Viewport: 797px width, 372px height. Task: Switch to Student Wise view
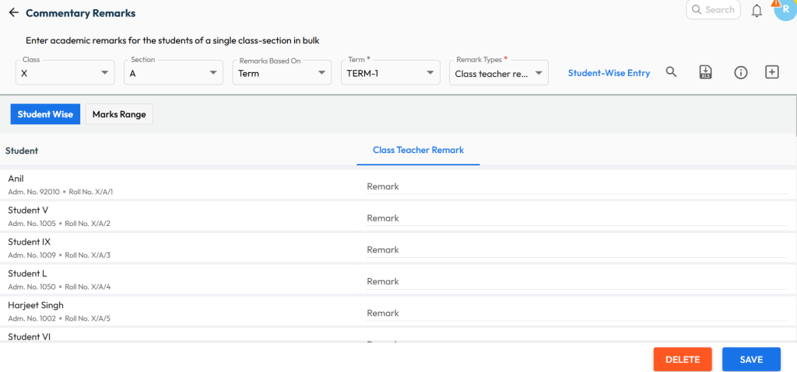click(45, 114)
